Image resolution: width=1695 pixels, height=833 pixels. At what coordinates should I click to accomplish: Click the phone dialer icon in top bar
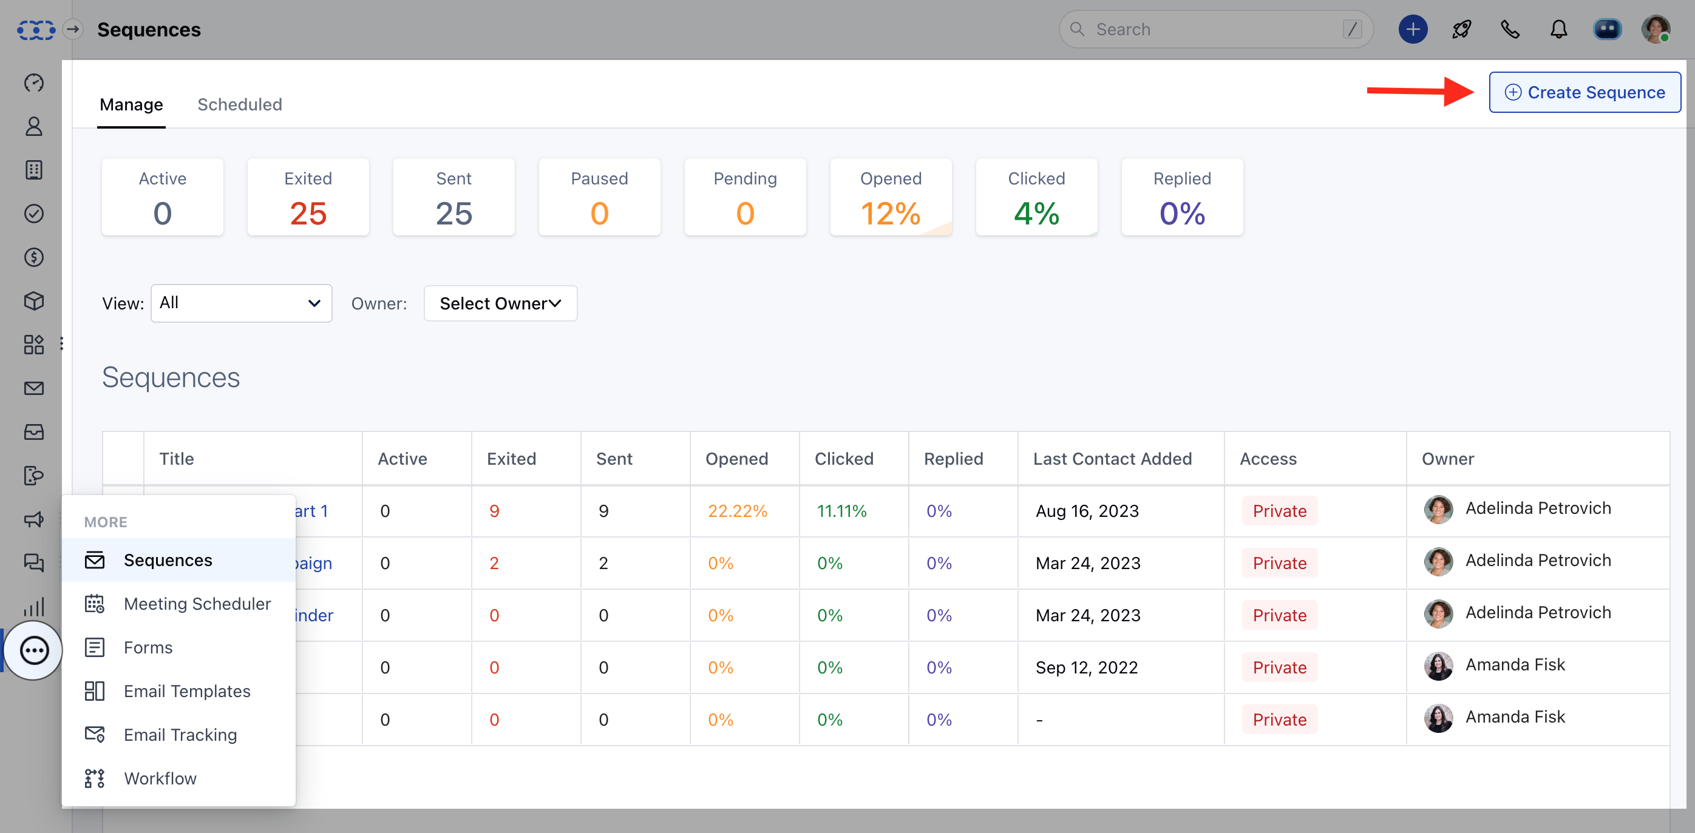coord(1509,29)
